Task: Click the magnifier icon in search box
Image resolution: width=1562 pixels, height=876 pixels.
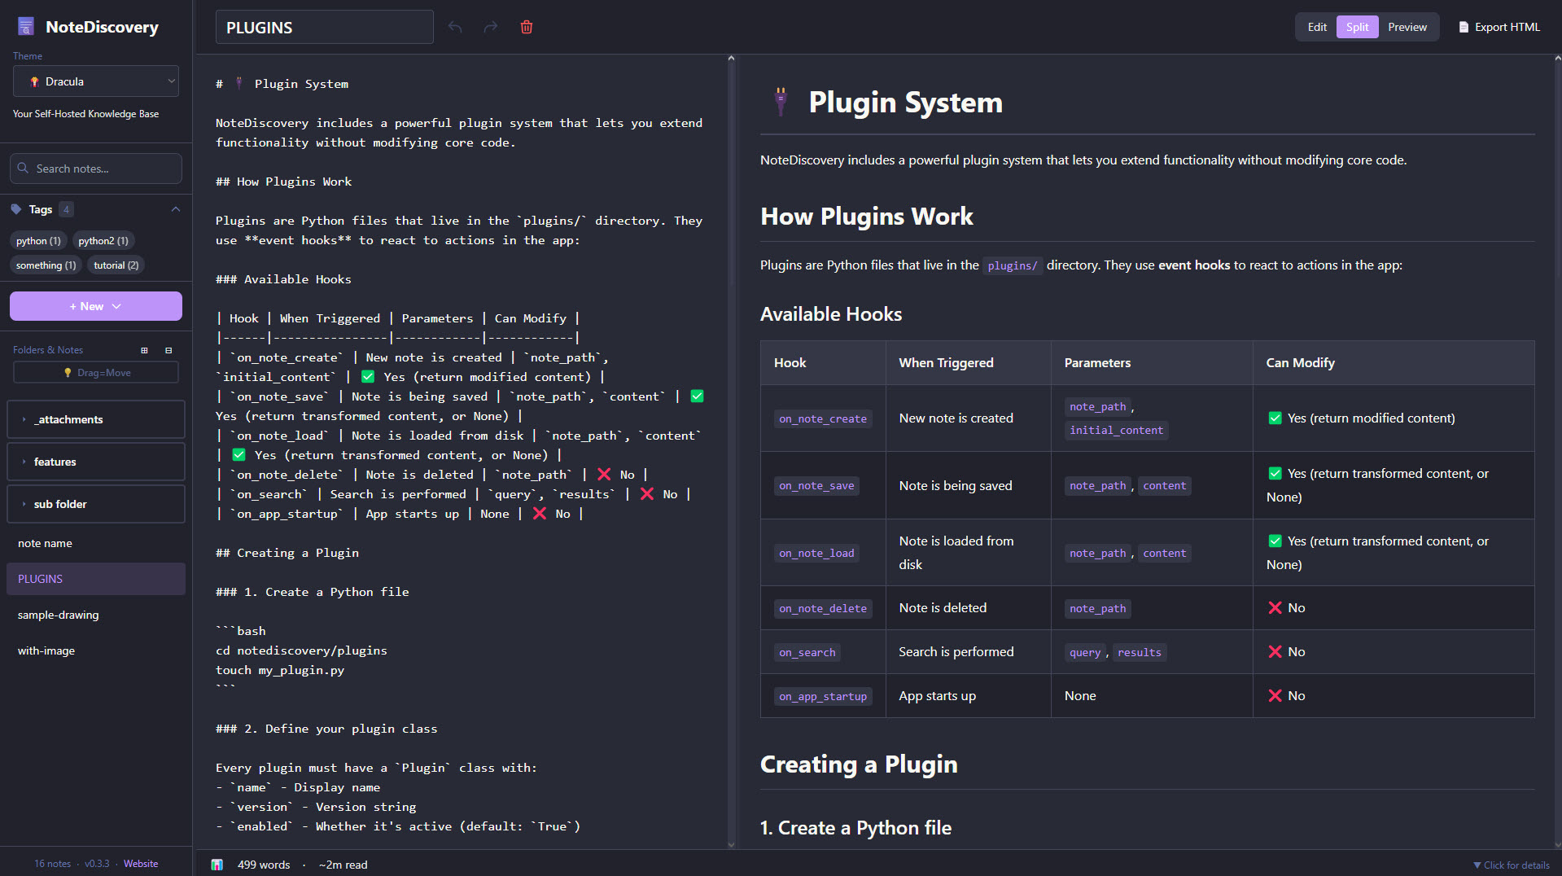Action: click(x=23, y=169)
